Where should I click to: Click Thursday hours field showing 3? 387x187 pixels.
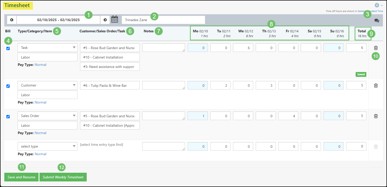click(x=266, y=85)
